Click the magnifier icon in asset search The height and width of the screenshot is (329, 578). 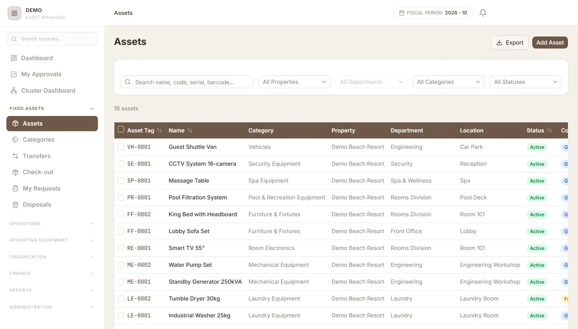(x=128, y=82)
